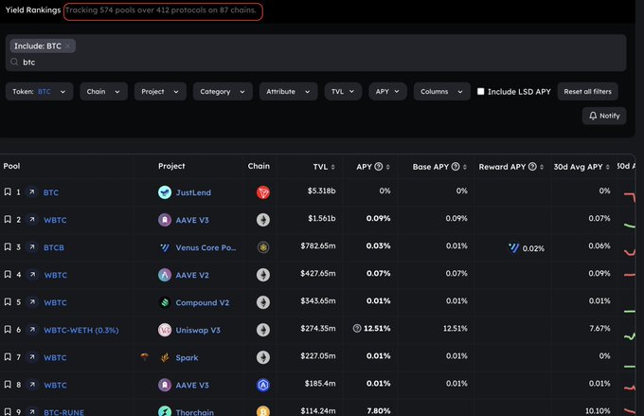Open the Columns dropdown
644x416 pixels.
tap(442, 91)
